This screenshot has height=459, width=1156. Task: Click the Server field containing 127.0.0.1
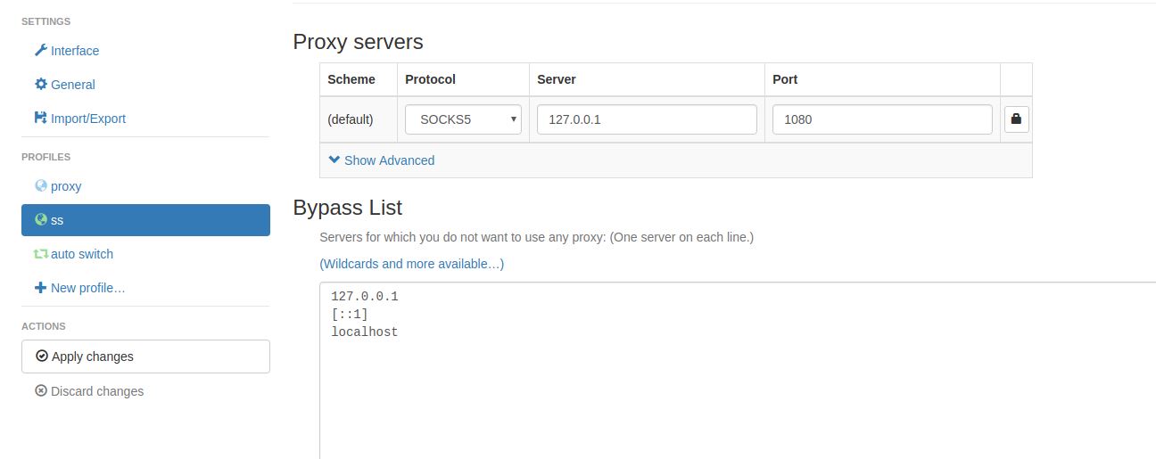point(646,119)
